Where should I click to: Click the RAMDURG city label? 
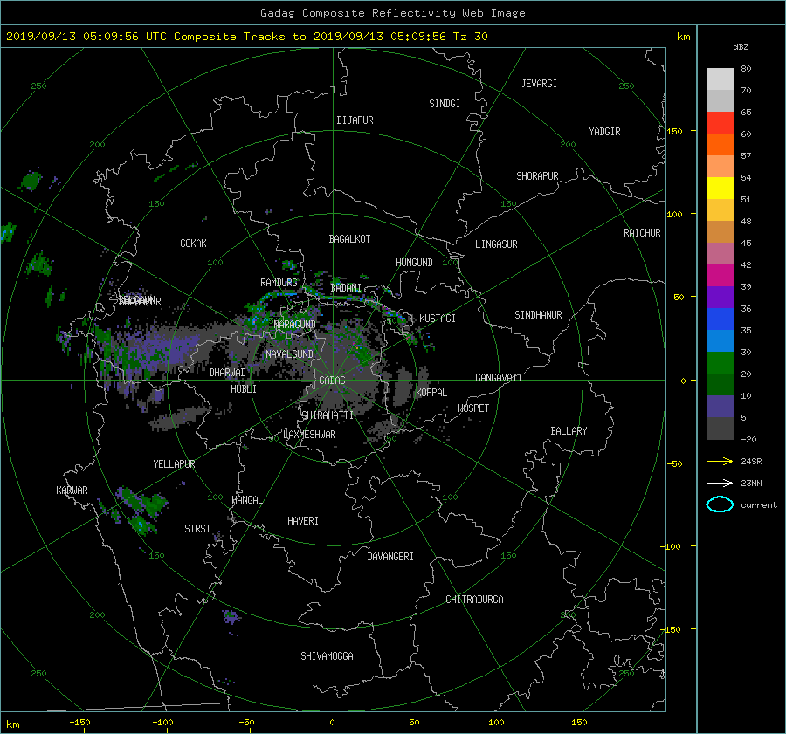[279, 283]
